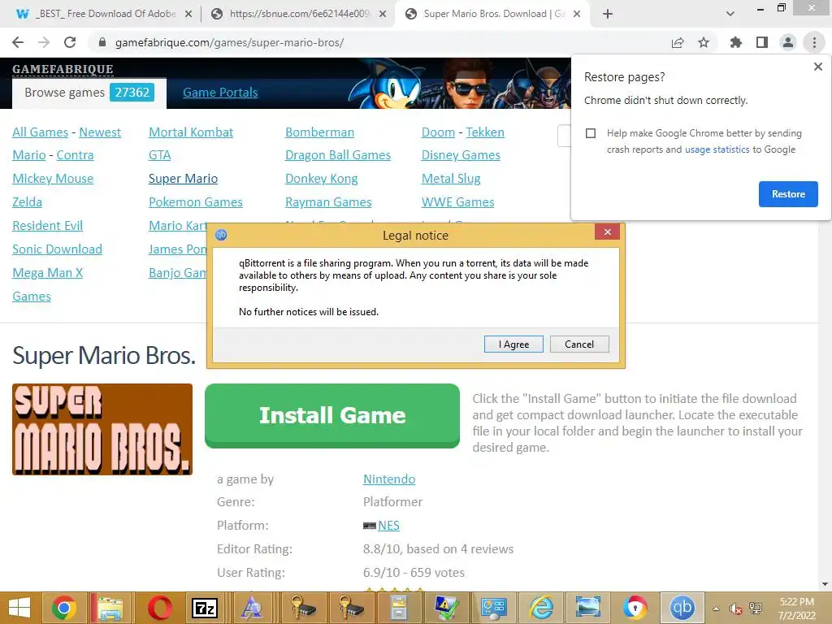Open the usage statistics link
This screenshot has width=832, height=624.
click(x=717, y=149)
